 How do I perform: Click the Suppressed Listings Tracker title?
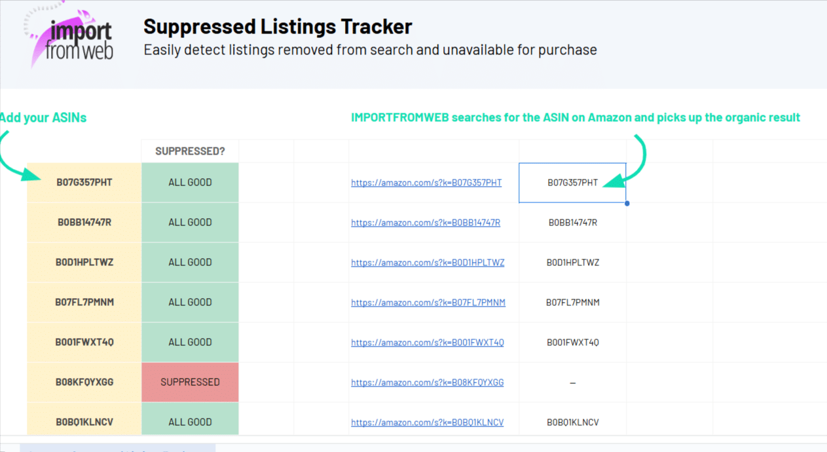point(278,26)
